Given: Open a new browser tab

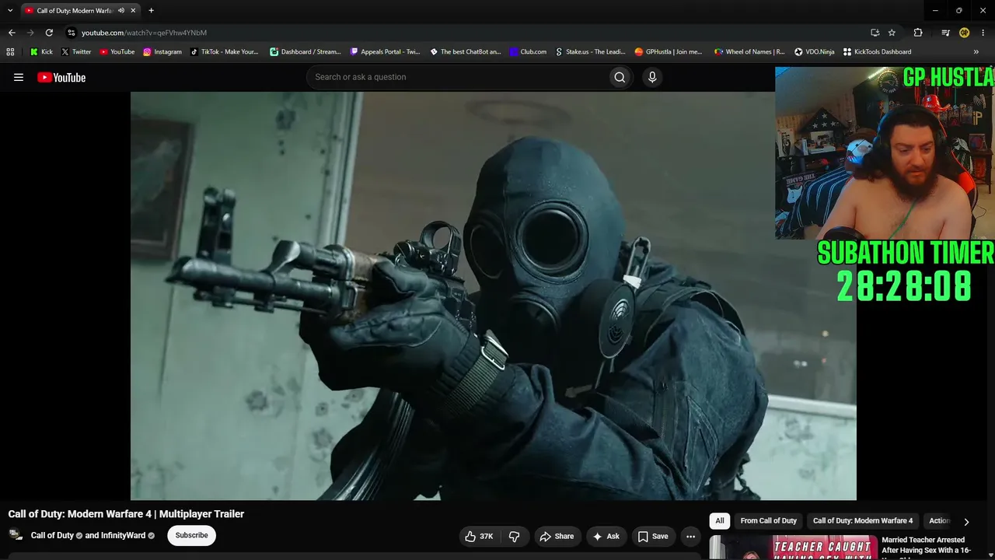Looking at the screenshot, I should coord(151,11).
